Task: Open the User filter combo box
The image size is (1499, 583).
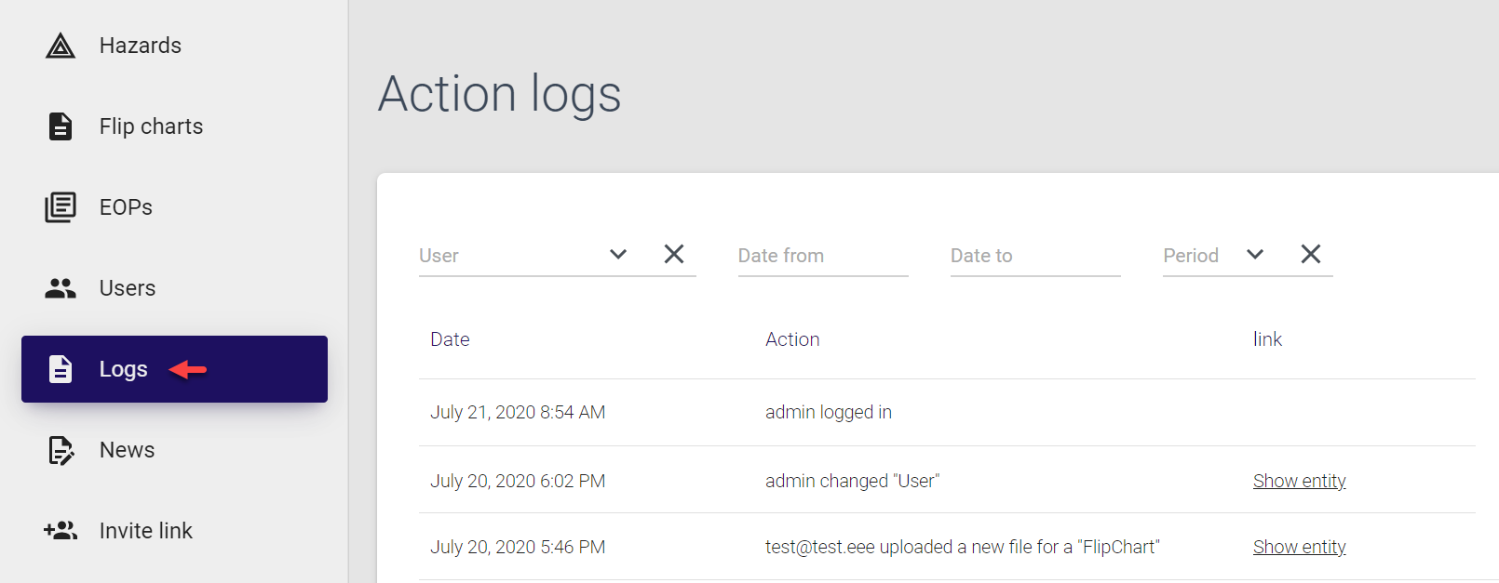Action: [x=507, y=256]
